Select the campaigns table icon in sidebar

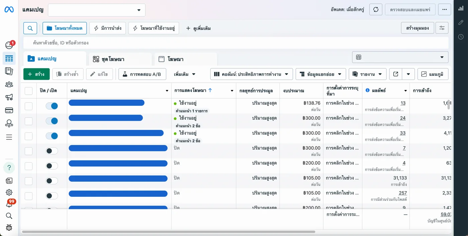coord(9,59)
